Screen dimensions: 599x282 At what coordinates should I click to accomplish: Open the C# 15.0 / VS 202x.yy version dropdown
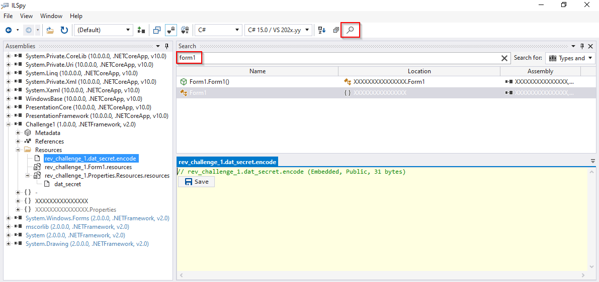click(x=279, y=30)
